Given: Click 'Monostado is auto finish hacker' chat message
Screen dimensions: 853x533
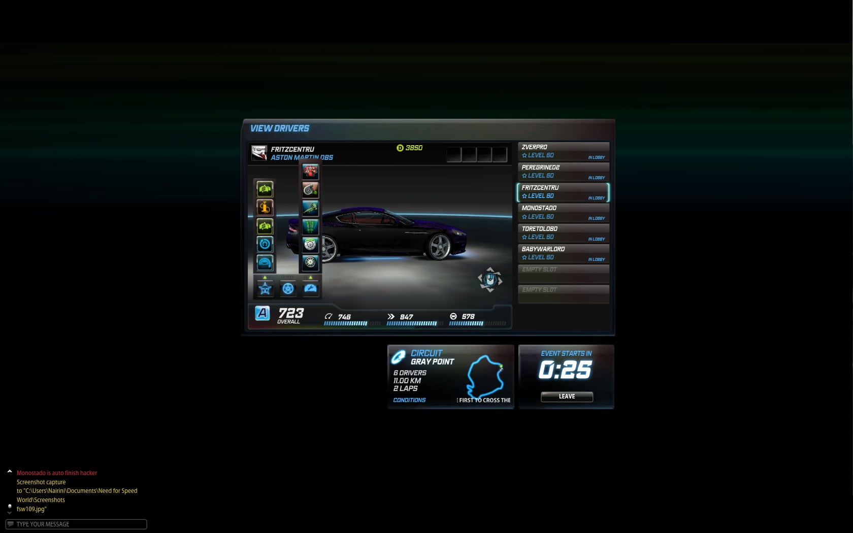Looking at the screenshot, I should tap(57, 473).
